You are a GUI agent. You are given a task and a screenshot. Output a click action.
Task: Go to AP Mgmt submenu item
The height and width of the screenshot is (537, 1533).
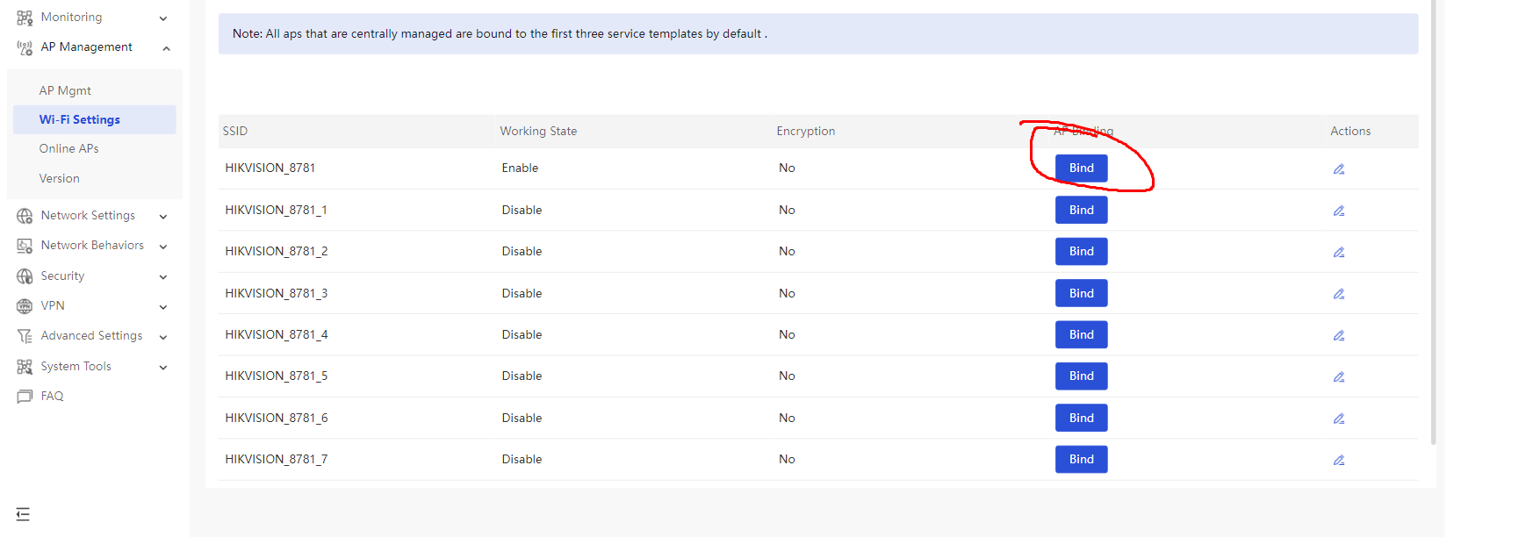[x=65, y=91]
